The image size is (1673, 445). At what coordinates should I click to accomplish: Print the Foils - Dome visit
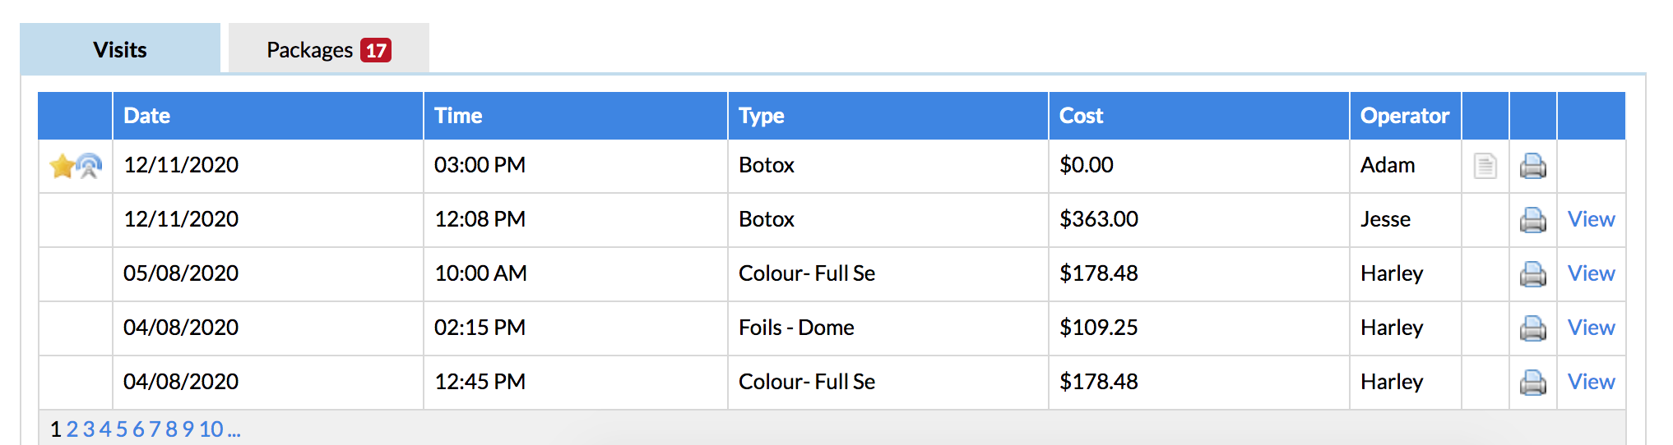[x=1532, y=328]
